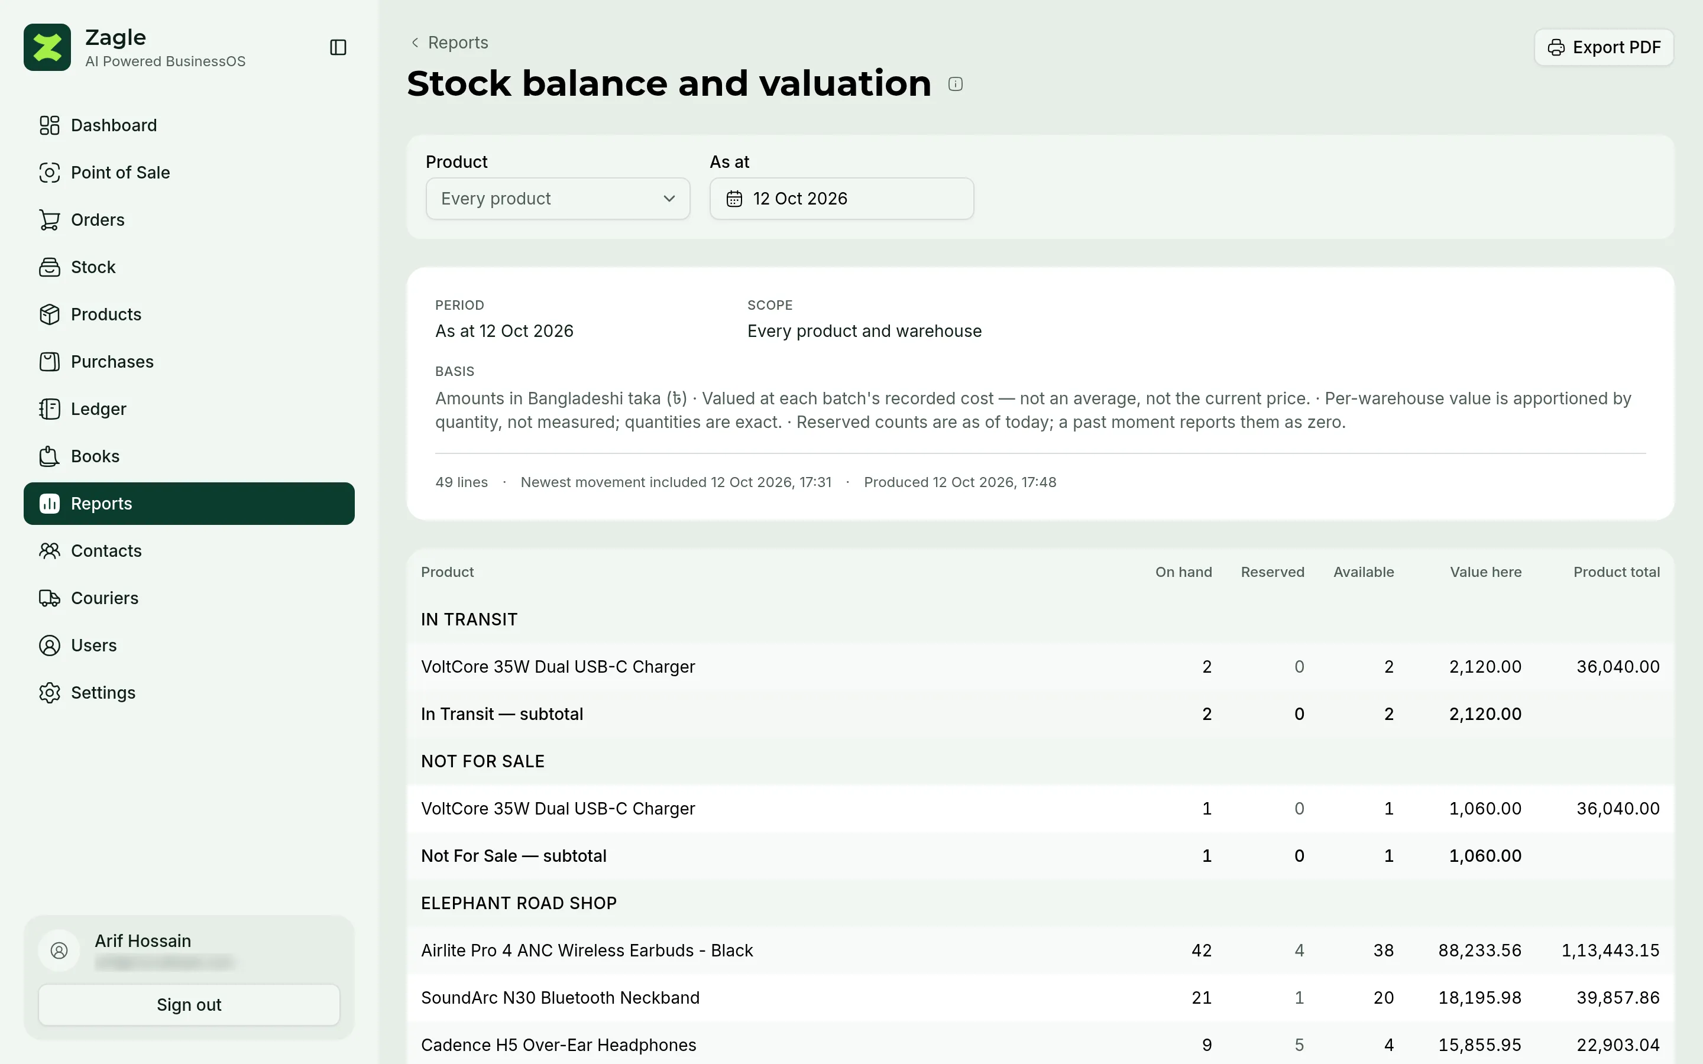Click the Point of Sale icon

point(49,173)
